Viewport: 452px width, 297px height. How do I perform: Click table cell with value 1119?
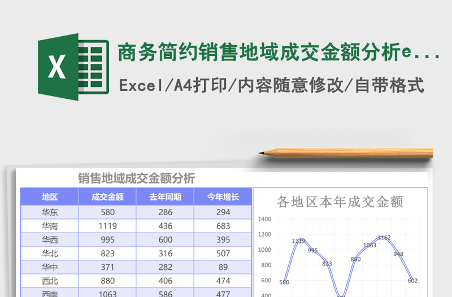pyautogui.click(x=107, y=226)
